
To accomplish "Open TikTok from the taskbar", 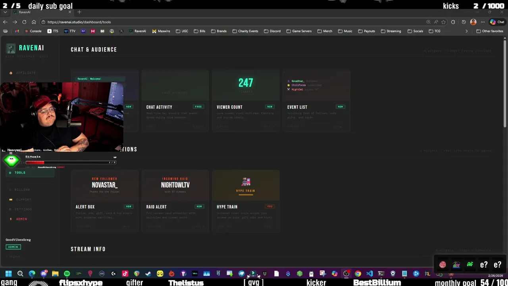I will click(x=125, y=273).
